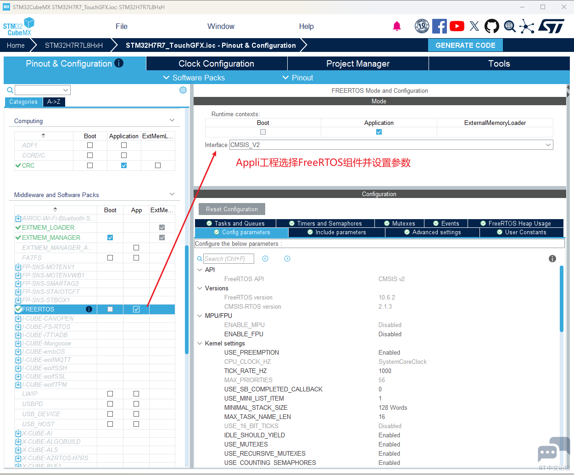Image resolution: width=574 pixels, height=475 pixels.
Task: Open the FreeRTOS Heap Usage tab
Action: click(x=516, y=223)
